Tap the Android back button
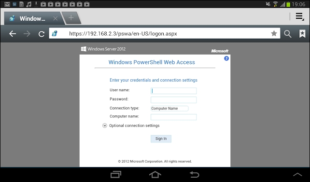Image resolution: width=310 pixels, height=182 pixels. point(194,175)
